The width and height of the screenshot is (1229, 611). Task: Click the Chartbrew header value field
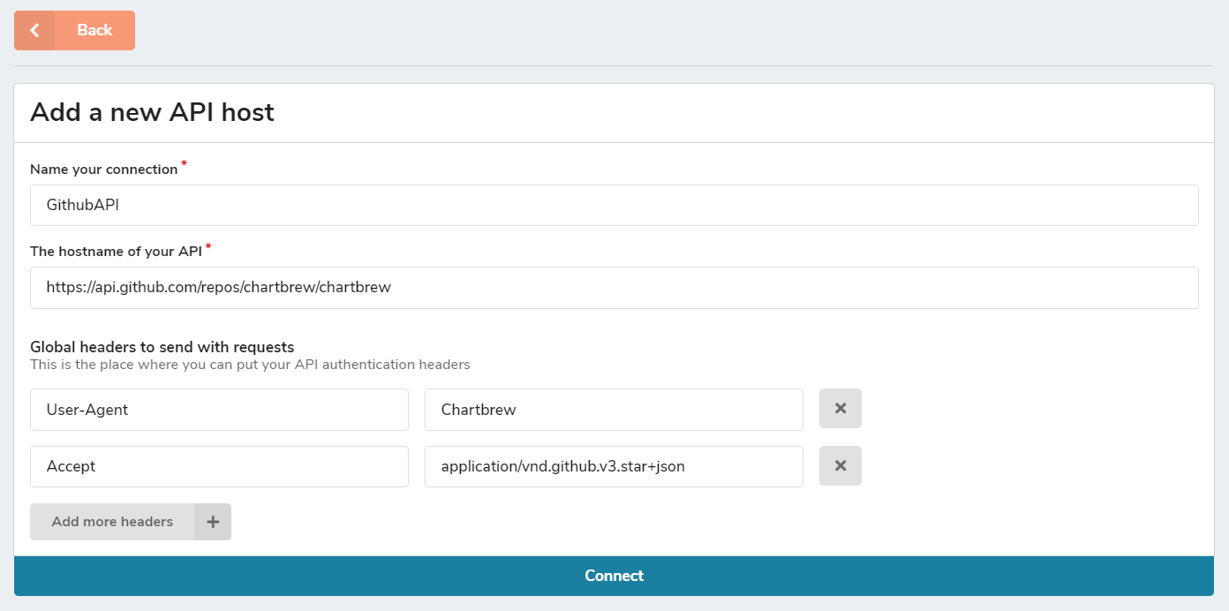614,409
